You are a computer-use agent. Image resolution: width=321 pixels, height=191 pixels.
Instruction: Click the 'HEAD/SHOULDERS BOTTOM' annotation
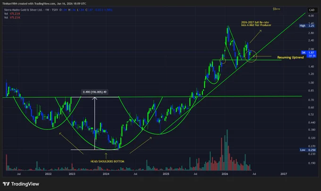coord(107,161)
